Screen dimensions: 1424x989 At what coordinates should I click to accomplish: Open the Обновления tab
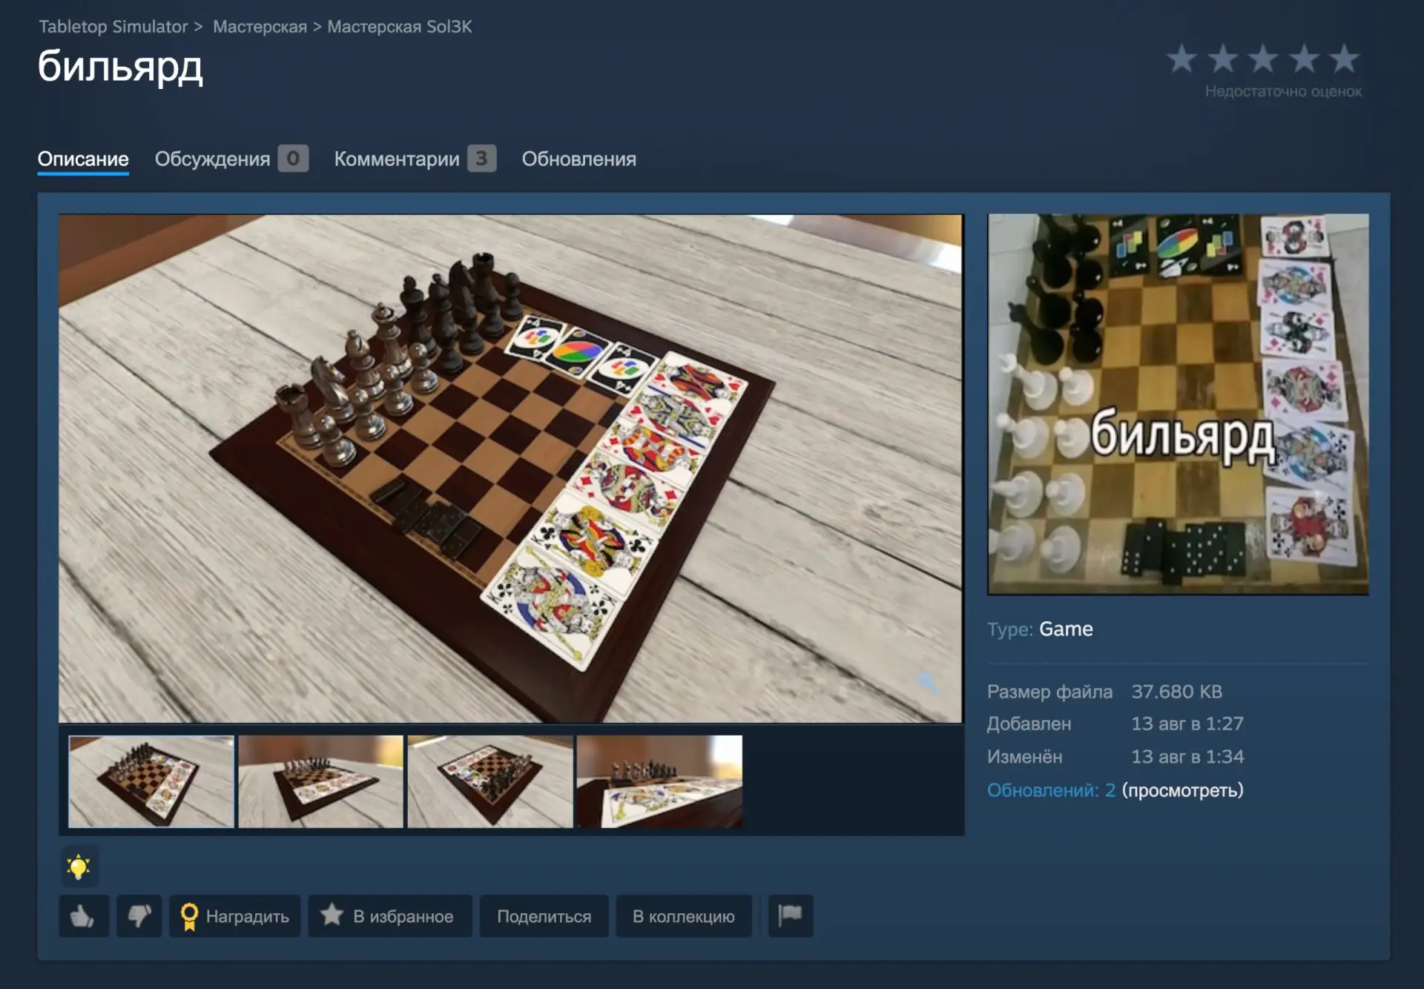[578, 159]
